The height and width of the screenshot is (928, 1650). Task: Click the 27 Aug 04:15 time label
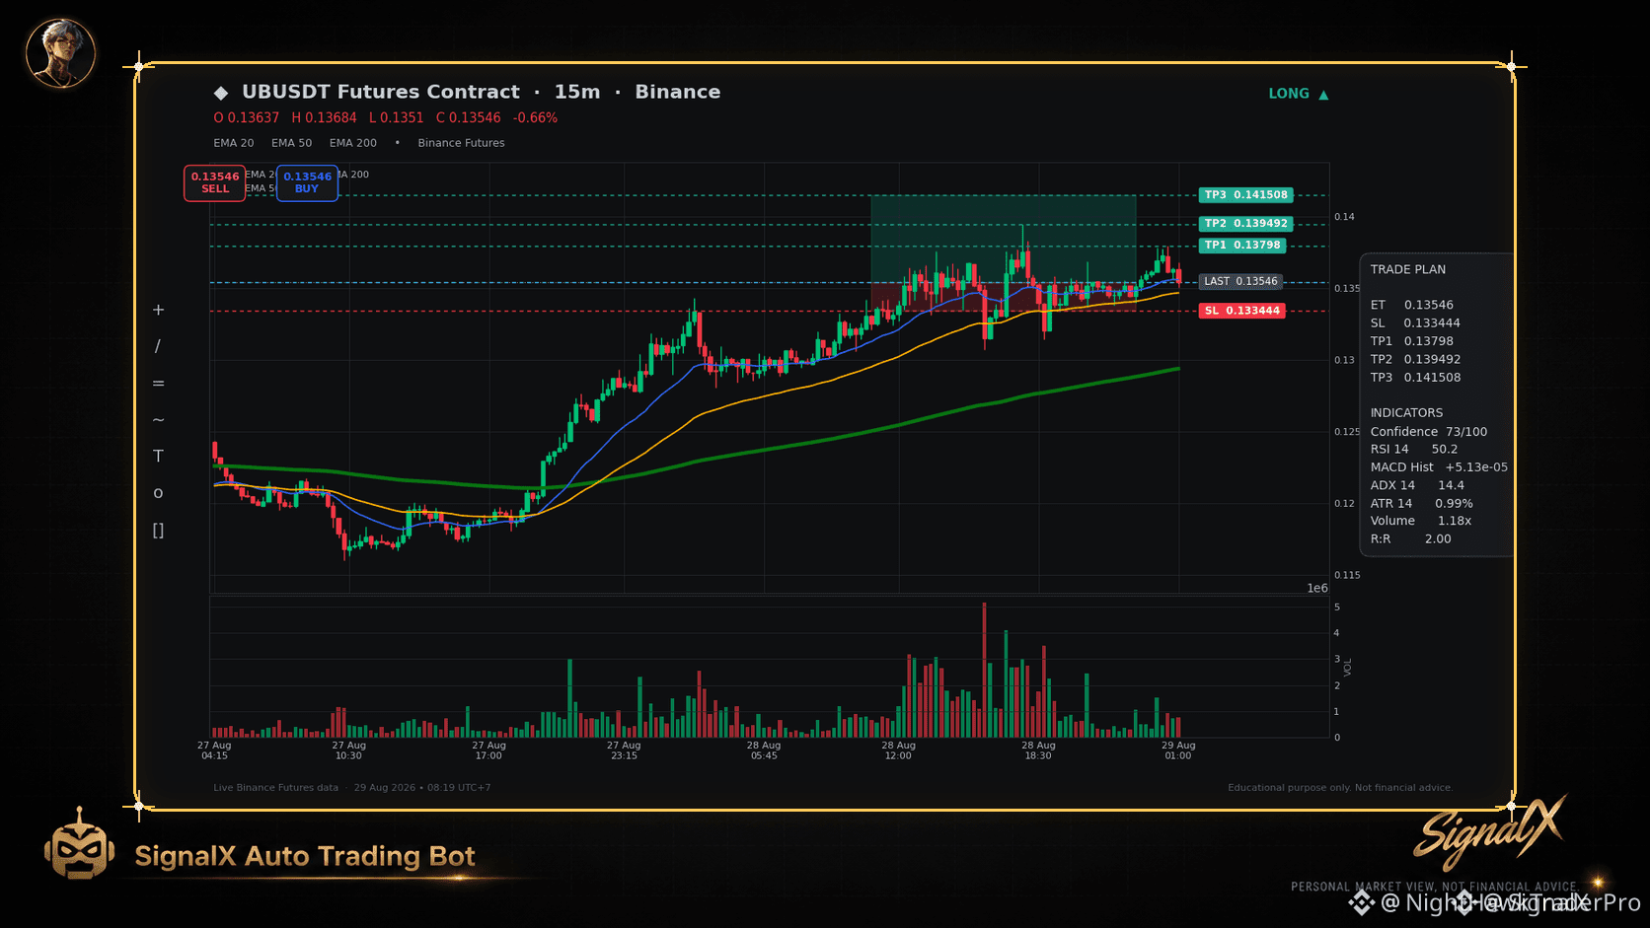click(x=214, y=750)
